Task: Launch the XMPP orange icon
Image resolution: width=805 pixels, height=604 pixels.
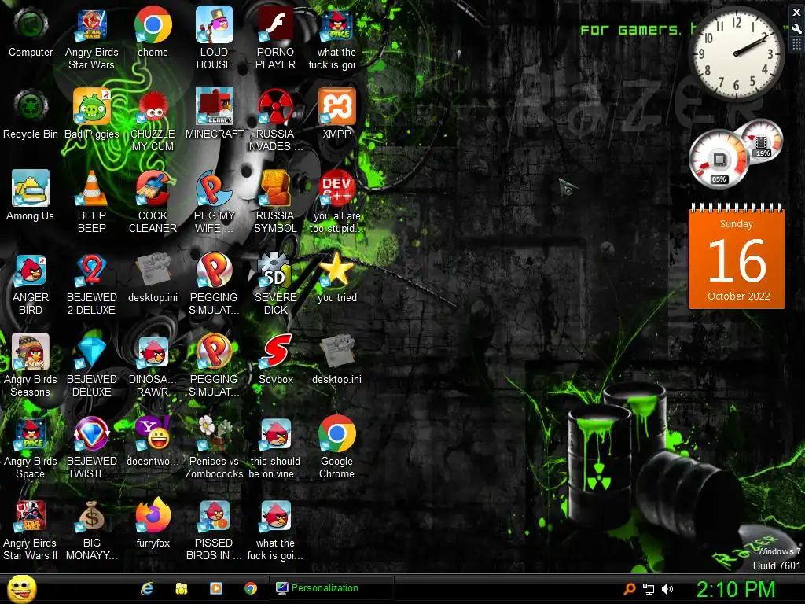Action: pos(336,115)
